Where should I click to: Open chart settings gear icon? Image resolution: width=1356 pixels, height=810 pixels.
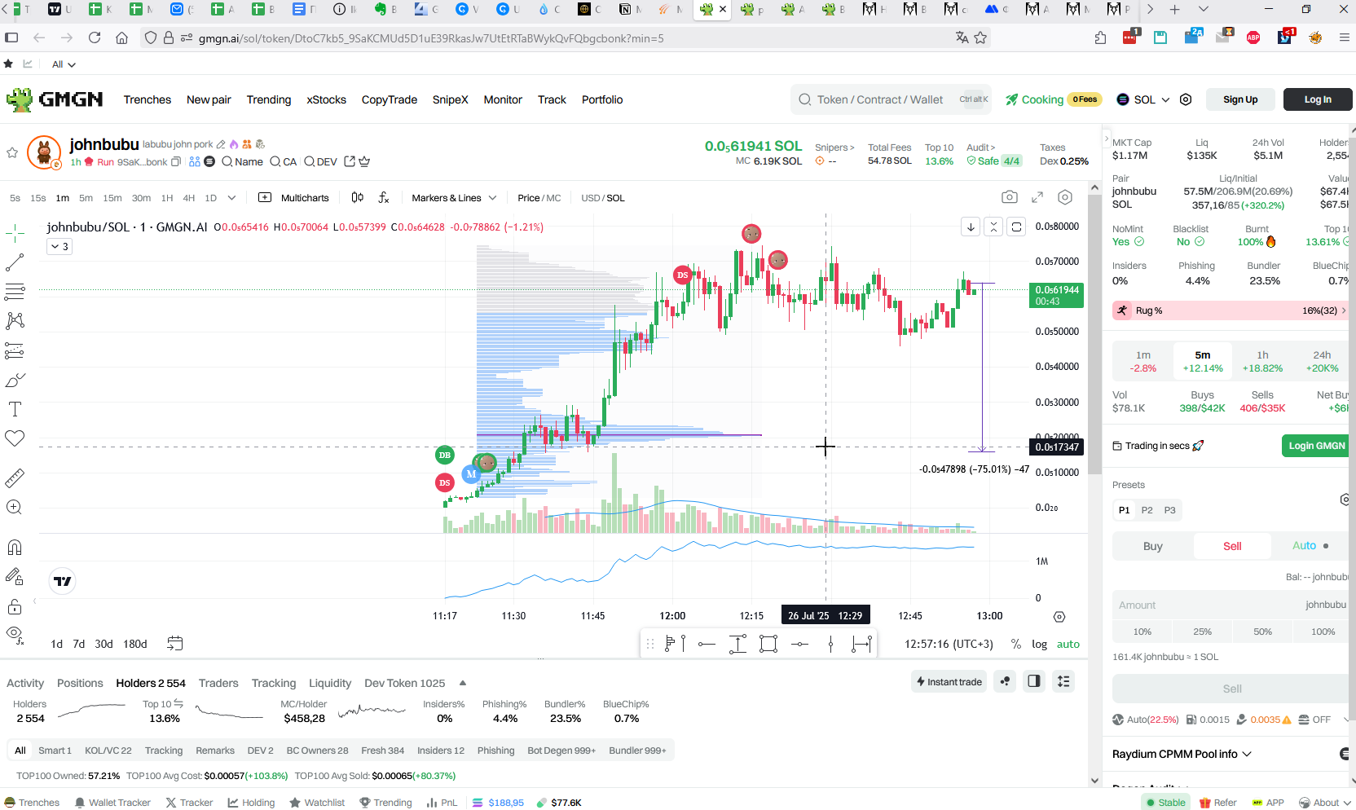pos(1065,197)
